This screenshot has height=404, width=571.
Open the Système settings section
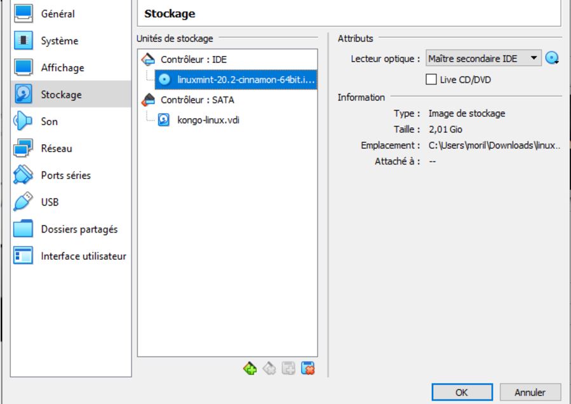[x=60, y=41]
